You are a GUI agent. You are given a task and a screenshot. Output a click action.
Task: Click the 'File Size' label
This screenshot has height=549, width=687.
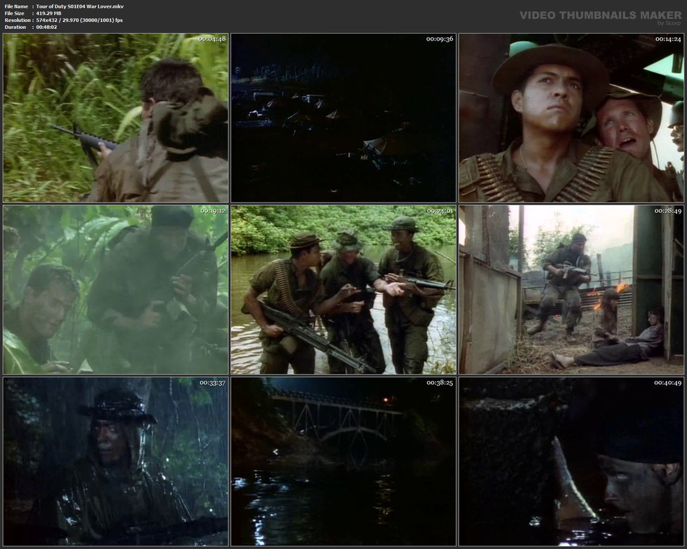pyautogui.click(x=14, y=14)
